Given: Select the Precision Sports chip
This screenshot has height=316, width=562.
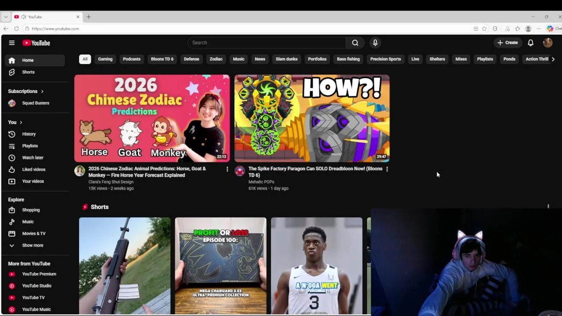Looking at the screenshot, I should point(385,59).
